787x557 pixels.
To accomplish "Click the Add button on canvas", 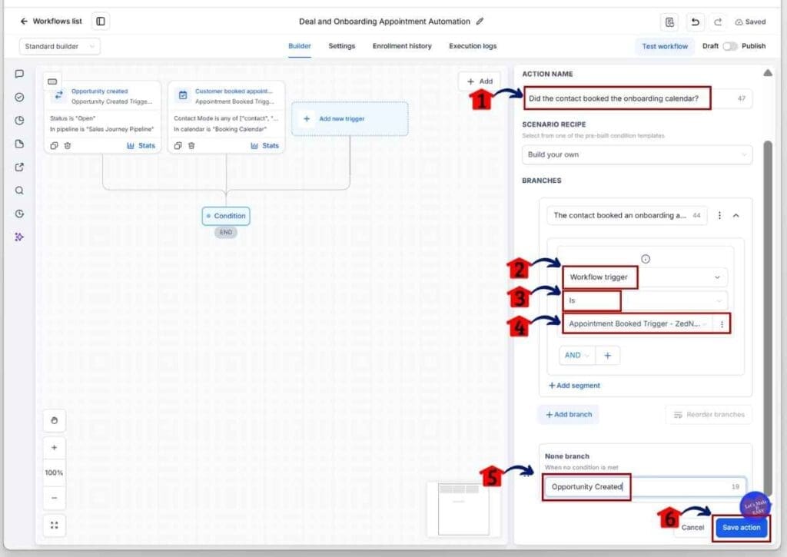I will pos(480,81).
